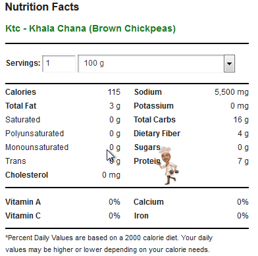This screenshot has width=258, height=256.
Task: Click the Potassium label
Action: (x=153, y=106)
